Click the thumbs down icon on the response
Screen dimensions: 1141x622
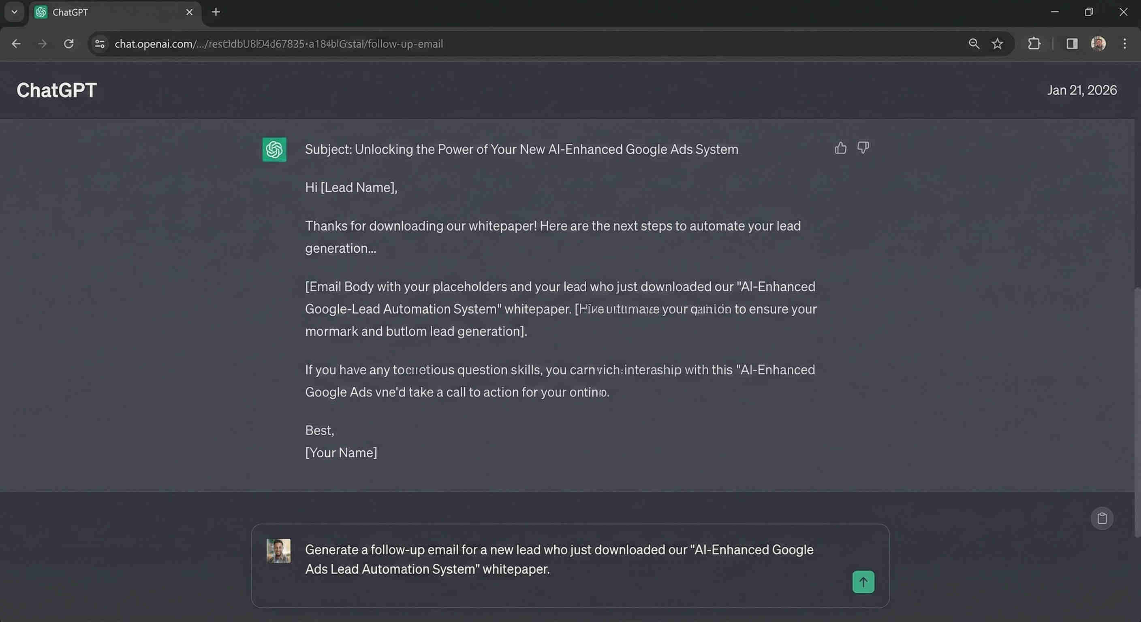[863, 148]
